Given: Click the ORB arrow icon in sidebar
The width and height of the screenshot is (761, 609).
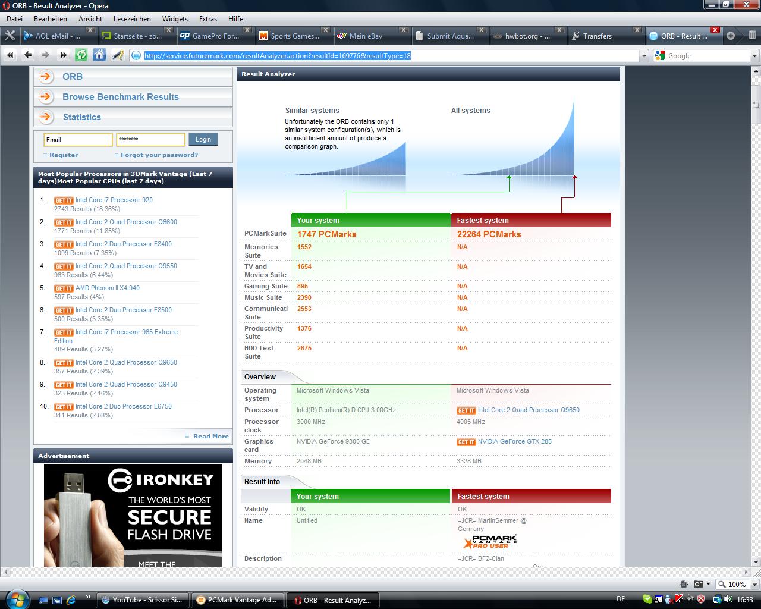Looking at the screenshot, I should point(45,76).
